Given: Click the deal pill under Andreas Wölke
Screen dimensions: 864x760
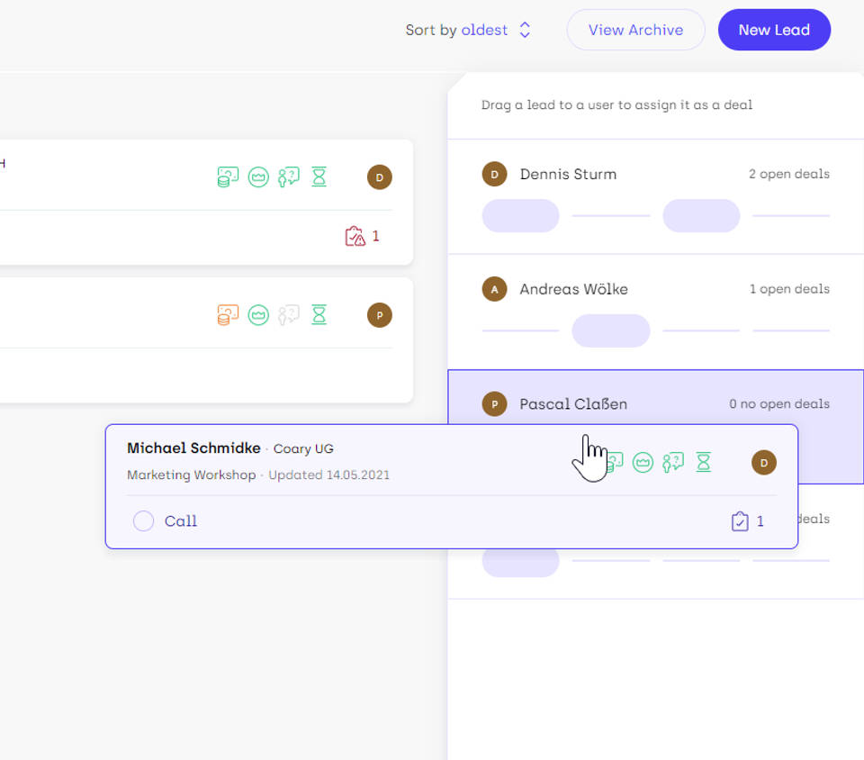Looking at the screenshot, I should click(x=611, y=330).
